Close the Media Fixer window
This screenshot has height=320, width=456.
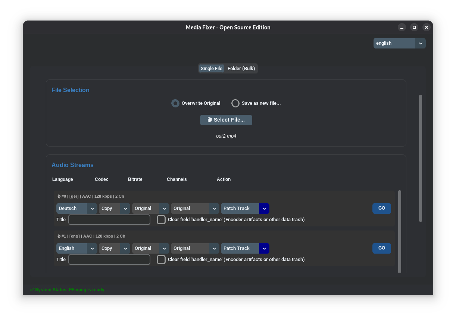(x=427, y=27)
